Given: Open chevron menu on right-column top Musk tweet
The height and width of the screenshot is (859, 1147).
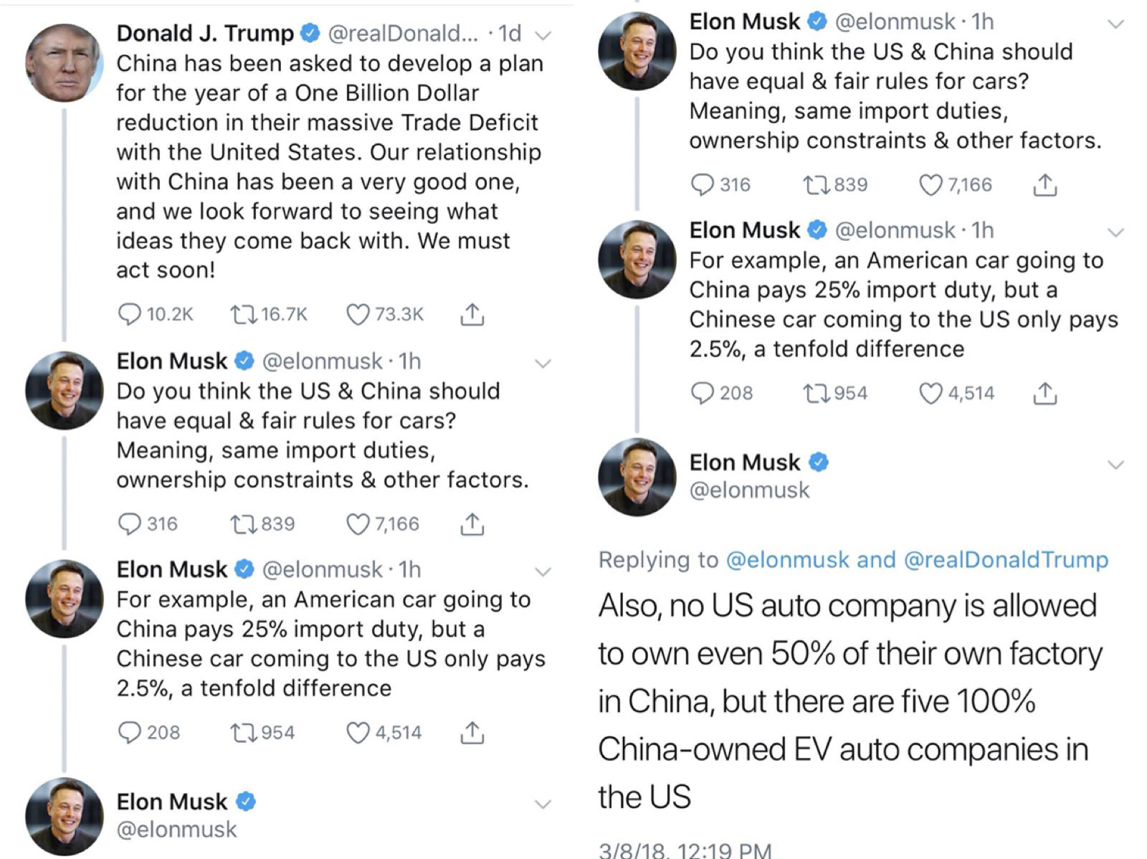Looking at the screenshot, I should [1115, 24].
